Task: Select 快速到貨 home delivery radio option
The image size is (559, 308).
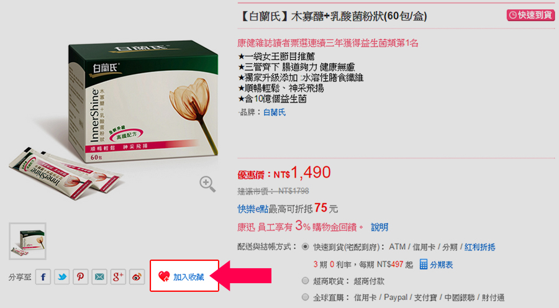Action: (305, 247)
